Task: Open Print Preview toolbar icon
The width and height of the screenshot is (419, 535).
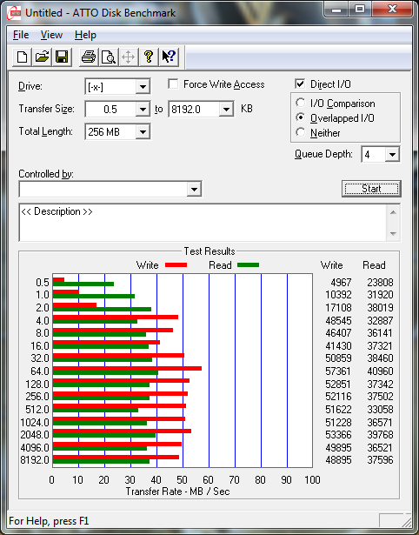Action: (109, 57)
